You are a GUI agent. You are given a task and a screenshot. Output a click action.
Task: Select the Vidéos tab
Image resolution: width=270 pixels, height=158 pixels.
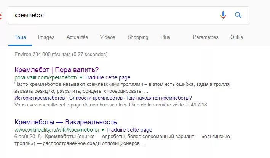107,37
